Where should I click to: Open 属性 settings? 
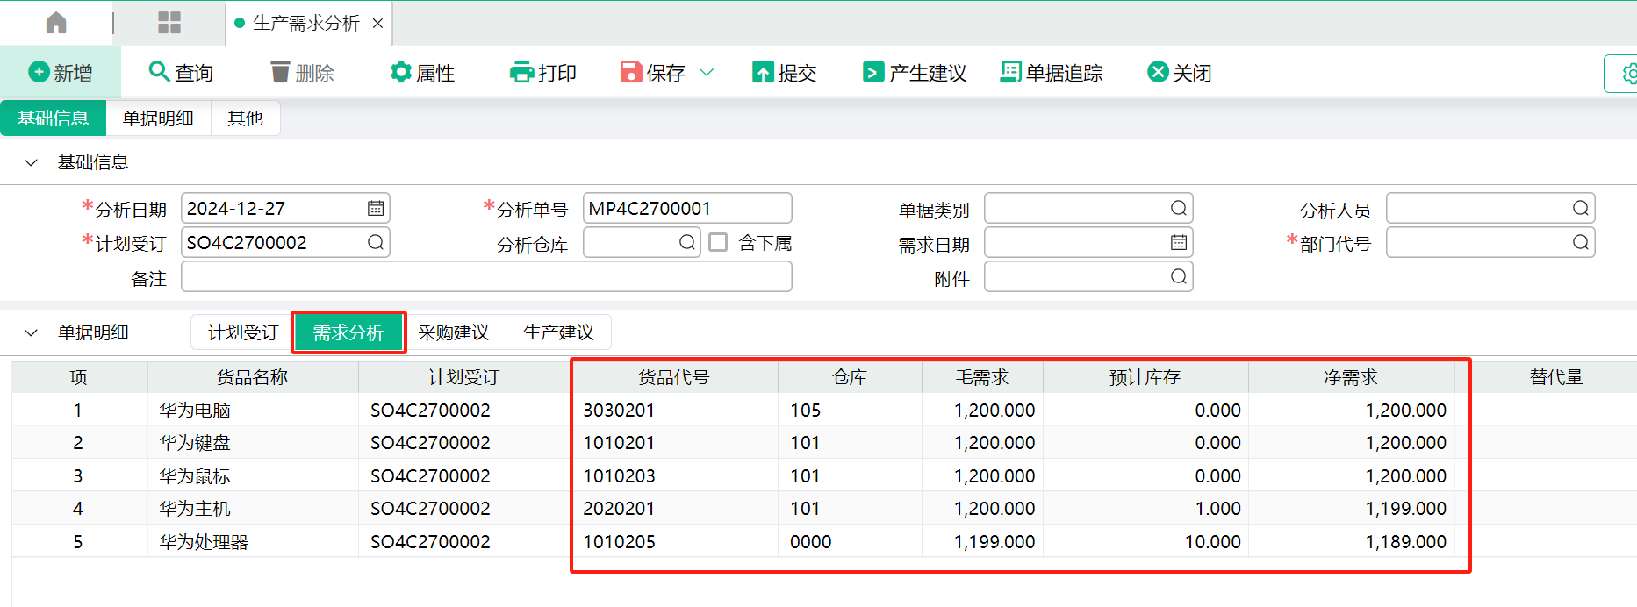422,73
